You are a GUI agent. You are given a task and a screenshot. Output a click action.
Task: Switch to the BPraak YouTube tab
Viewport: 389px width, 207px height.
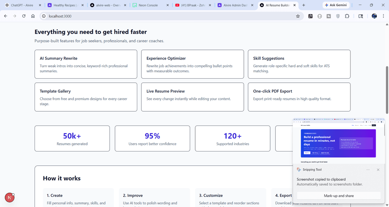point(193,5)
